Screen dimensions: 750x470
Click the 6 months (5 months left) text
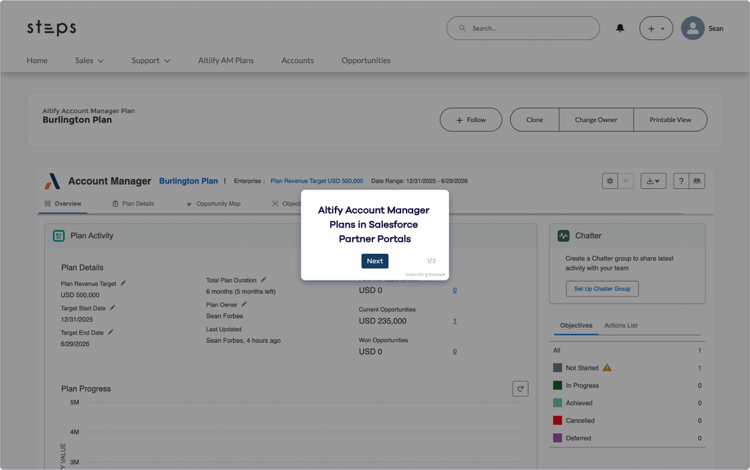pyautogui.click(x=240, y=292)
